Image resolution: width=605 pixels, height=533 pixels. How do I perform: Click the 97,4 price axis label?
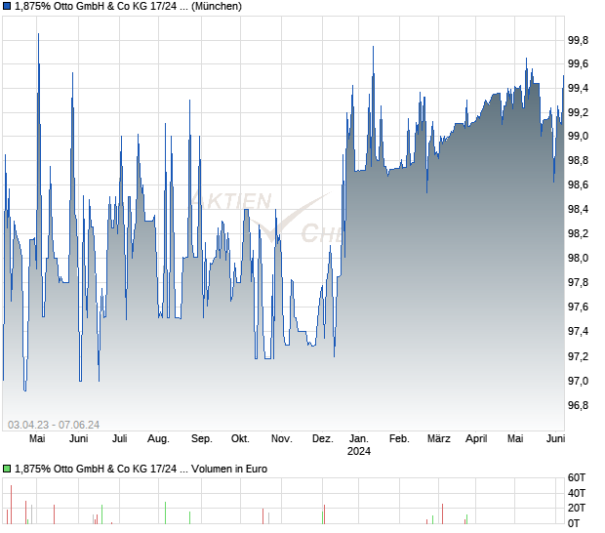(578, 331)
